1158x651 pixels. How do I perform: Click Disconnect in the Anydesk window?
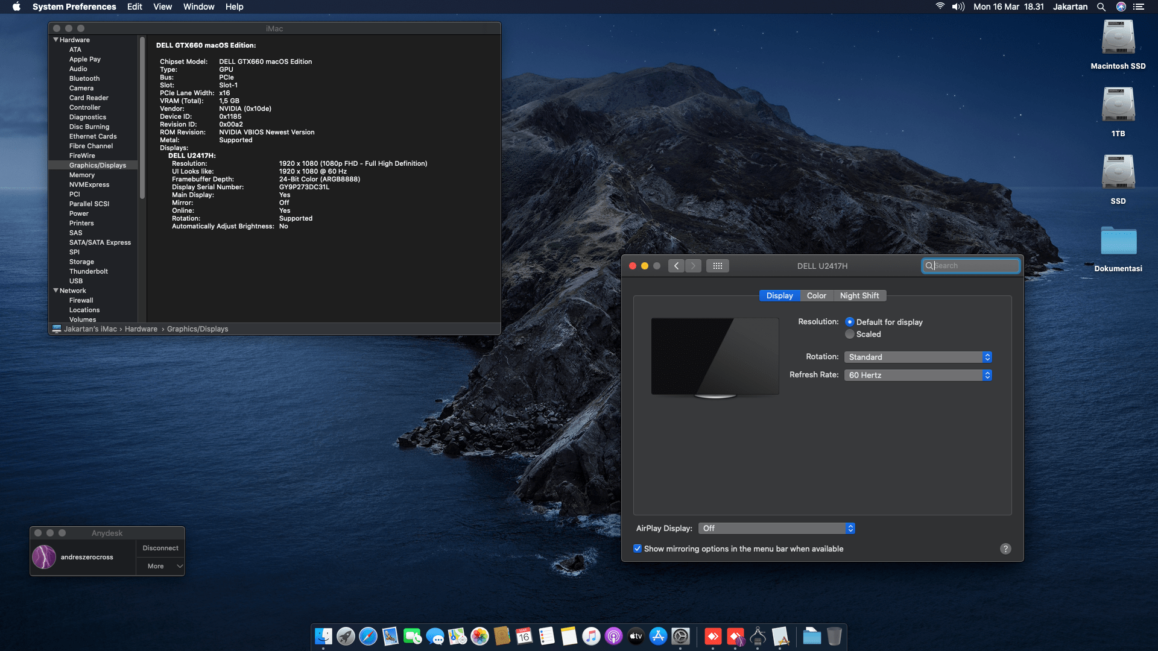pos(160,548)
